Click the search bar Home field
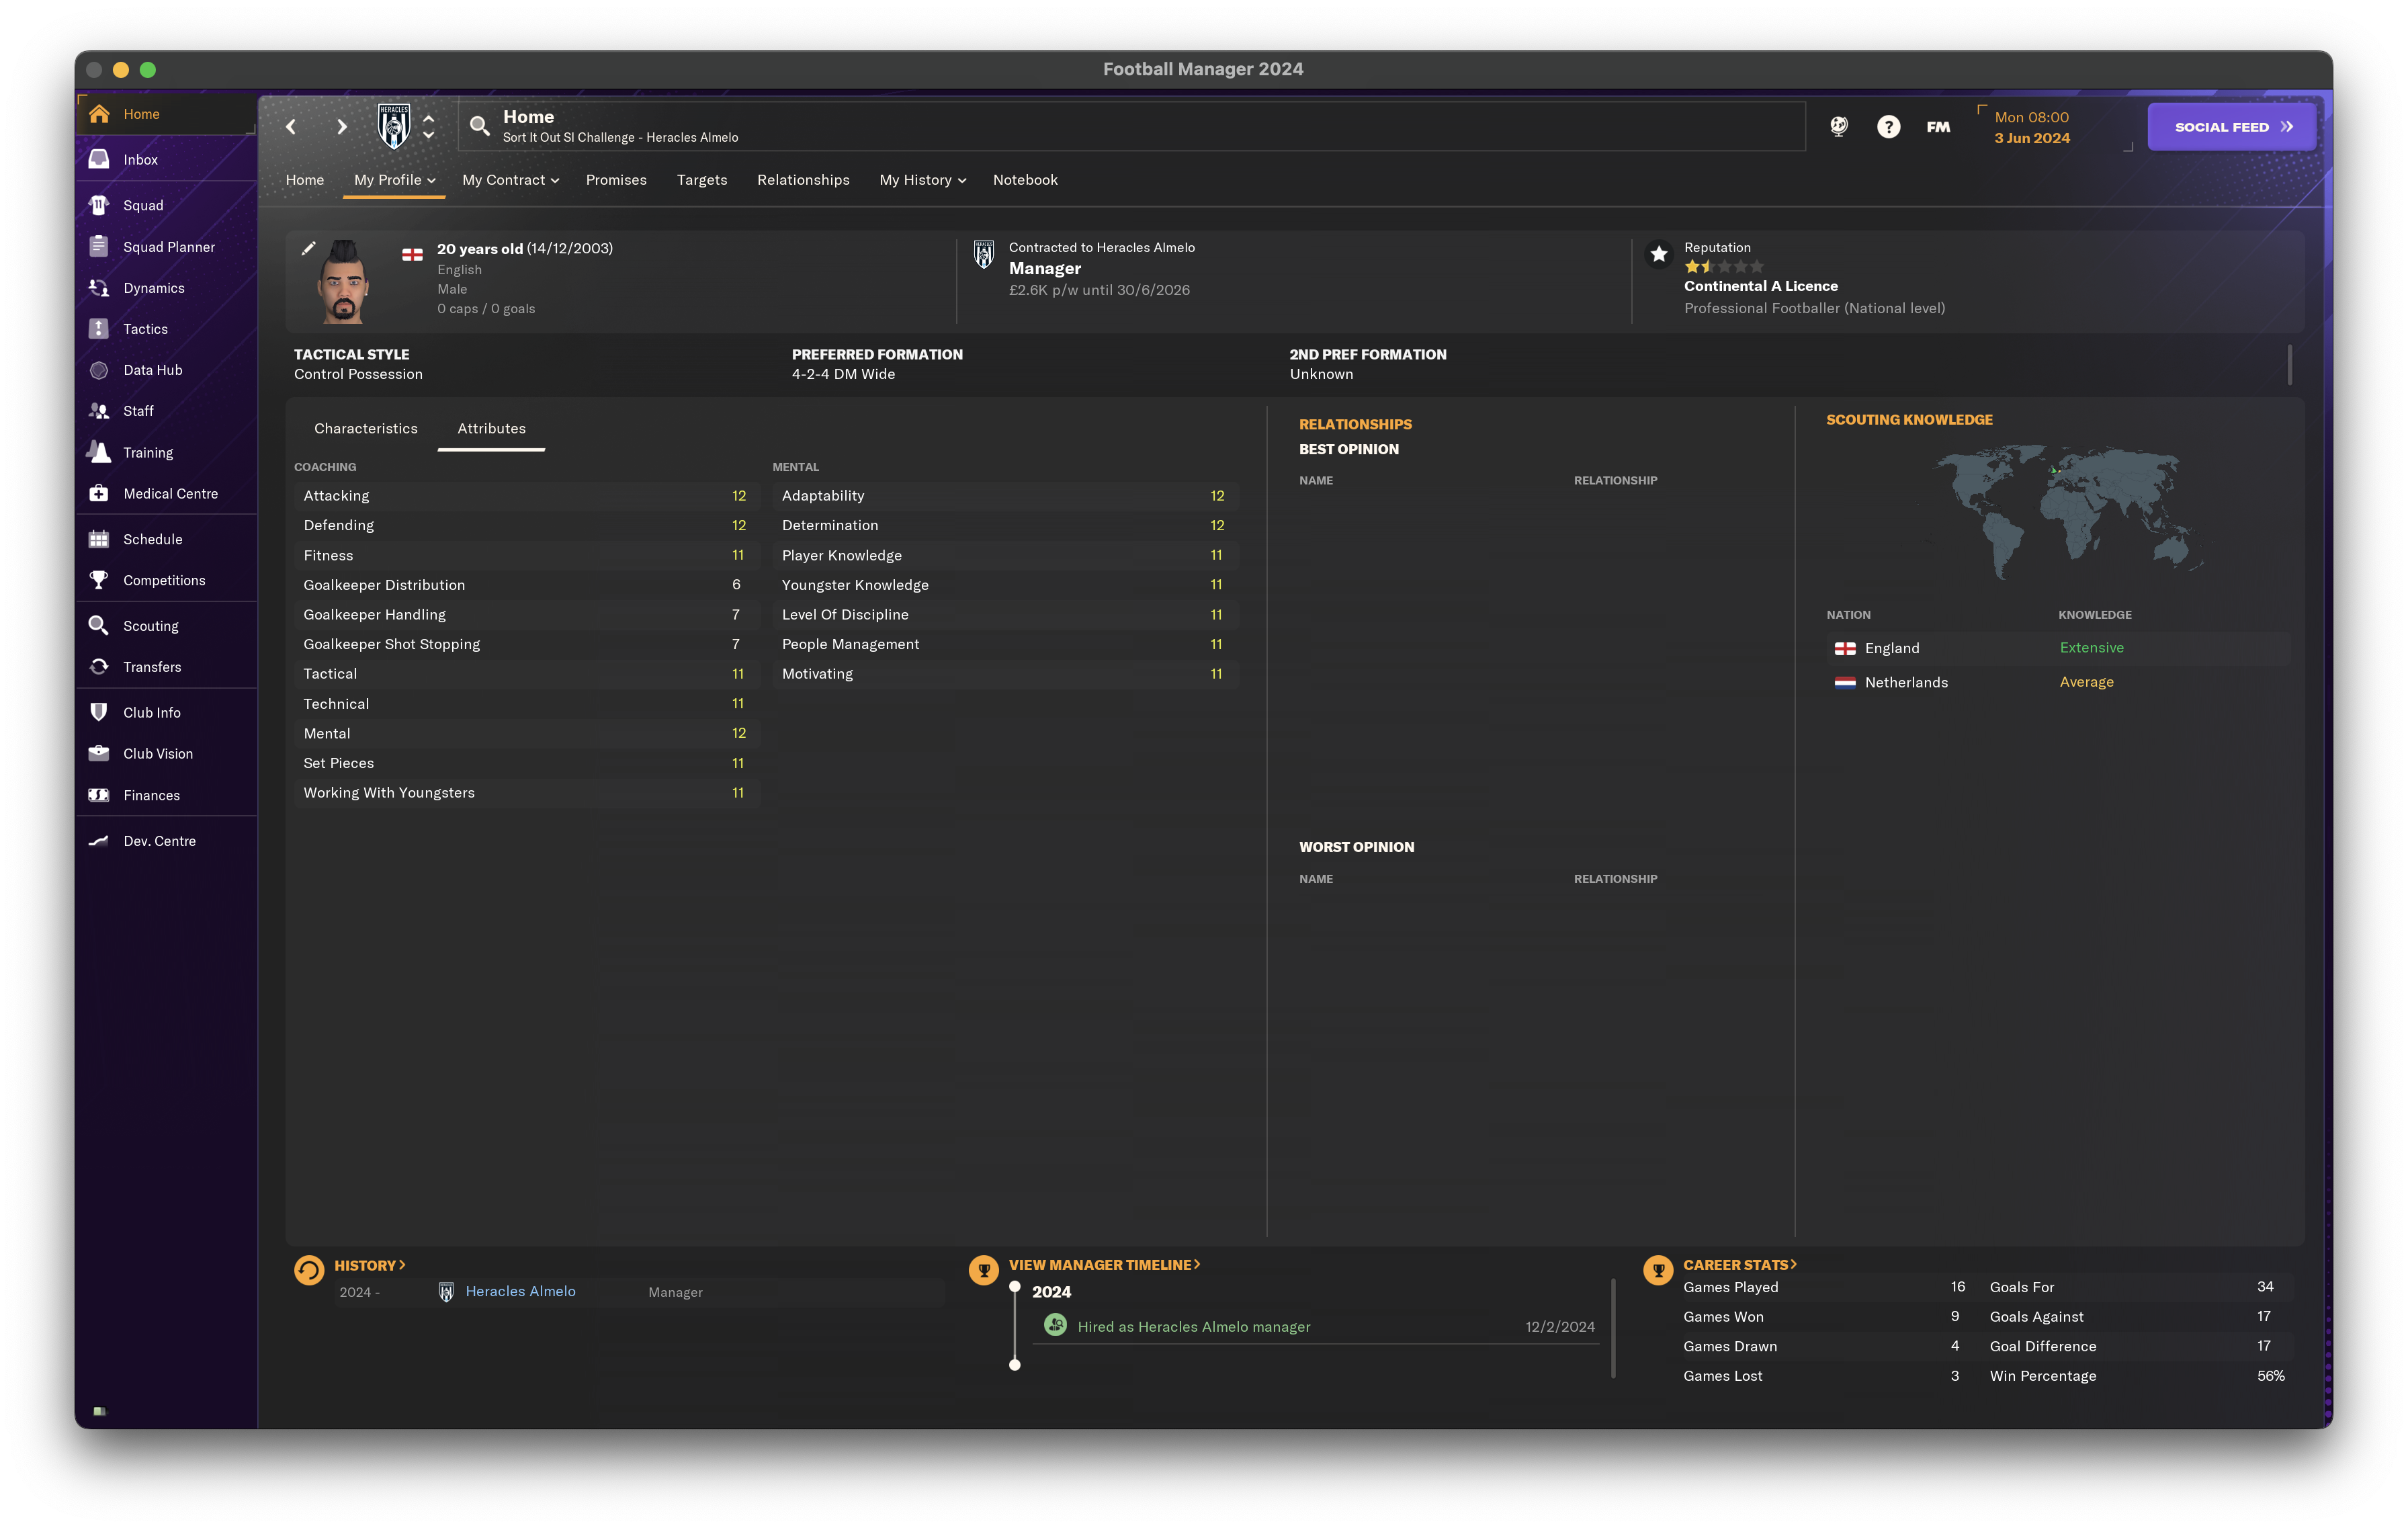This screenshot has width=2408, height=1528. (1132, 127)
